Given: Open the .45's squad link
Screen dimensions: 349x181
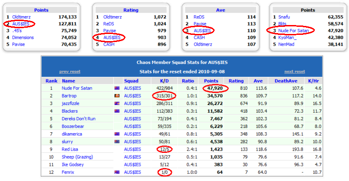Looking at the screenshot, I should point(18,31).
